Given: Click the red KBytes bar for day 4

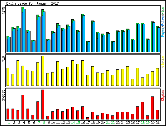Looking at the screenshot, I should click(23, 107).
